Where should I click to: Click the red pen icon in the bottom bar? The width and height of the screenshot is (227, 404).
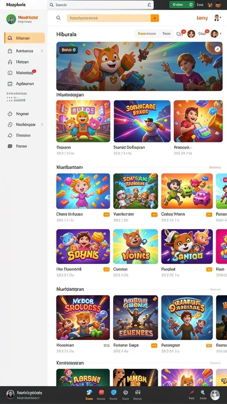[192, 393]
